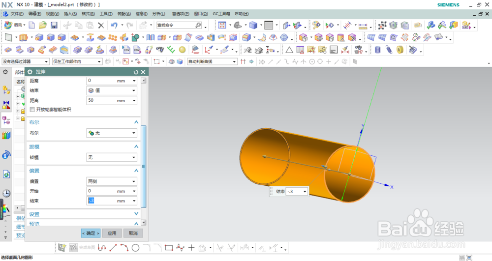Click the Delete X icon in toolbar
The width and height of the screenshot is (492, 261).
[x=101, y=26]
